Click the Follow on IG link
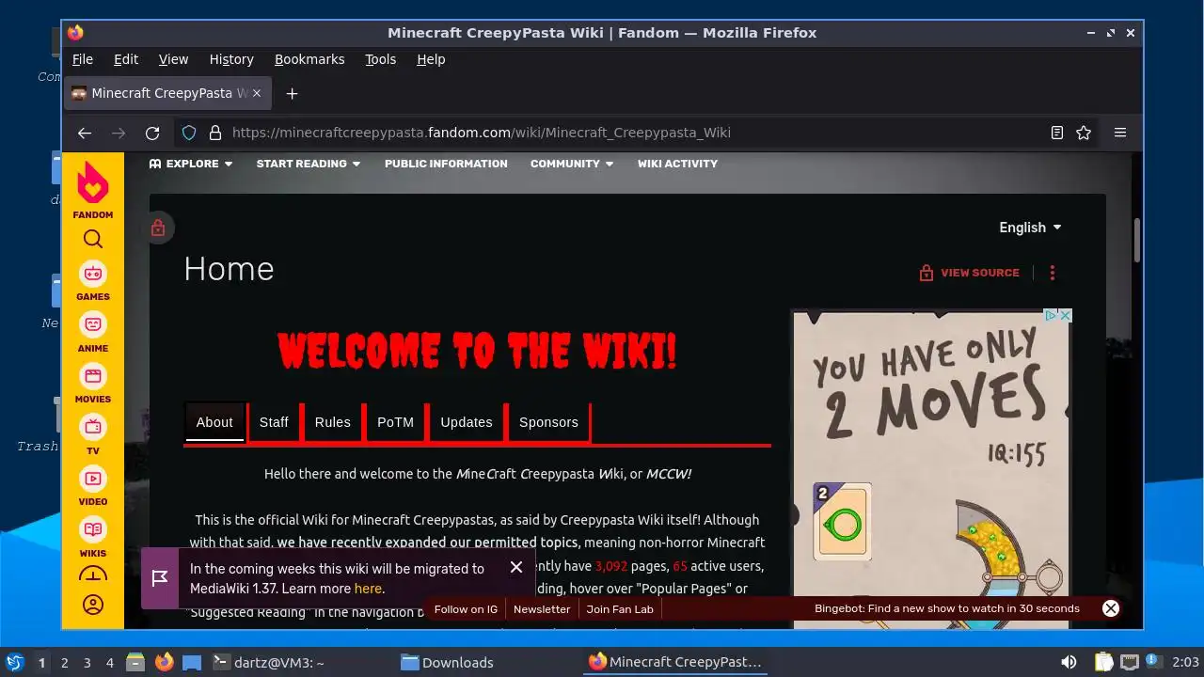Image resolution: width=1204 pixels, height=677 pixels. pos(466,609)
